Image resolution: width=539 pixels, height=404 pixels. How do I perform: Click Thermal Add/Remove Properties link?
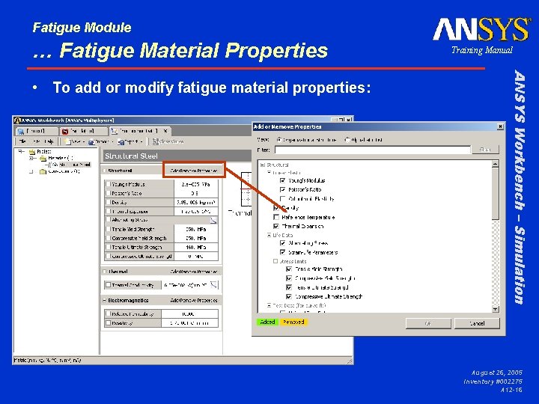click(x=194, y=272)
